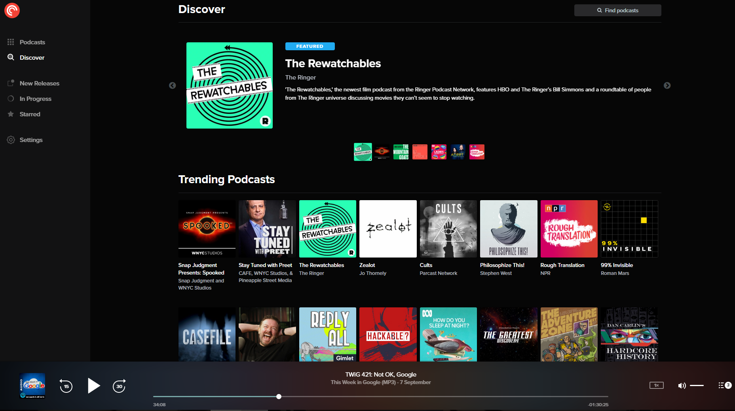Open The Rewatchables featured artwork
Viewport: 735px width, 411px height.
[x=230, y=85]
